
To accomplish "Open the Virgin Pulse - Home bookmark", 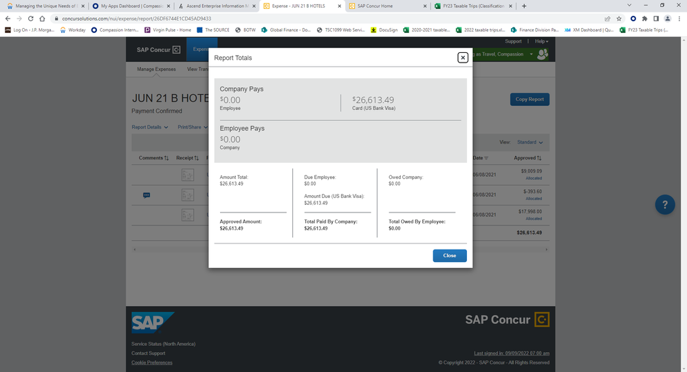I will click(168, 30).
